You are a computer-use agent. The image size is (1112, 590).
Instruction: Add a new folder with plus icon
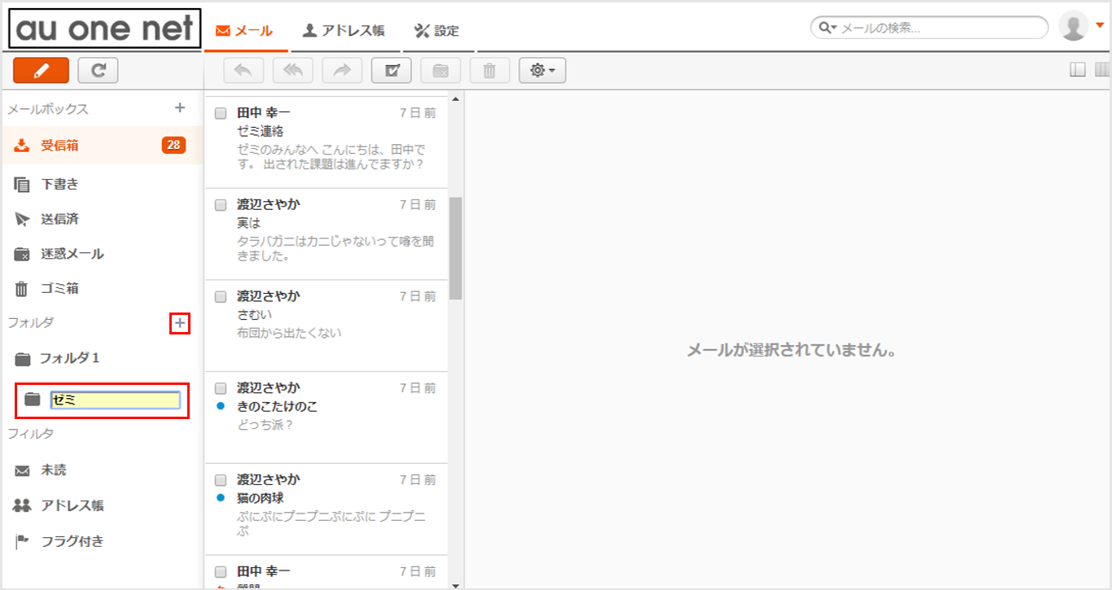click(180, 324)
